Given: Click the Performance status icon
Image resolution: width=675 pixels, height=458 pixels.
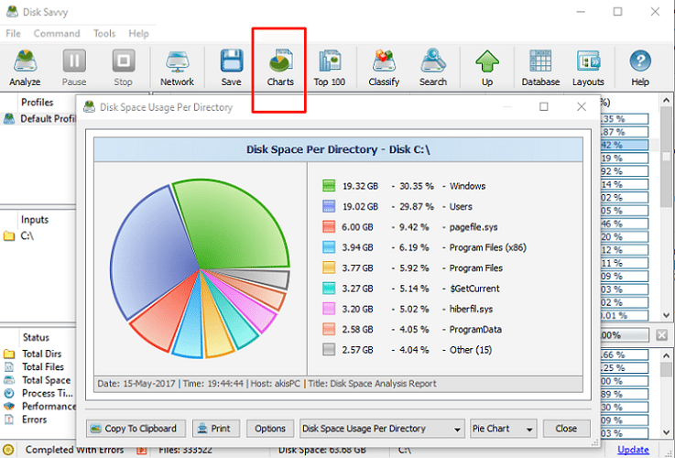Looking at the screenshot, I should pyautogui.click(x=9, y=407).
